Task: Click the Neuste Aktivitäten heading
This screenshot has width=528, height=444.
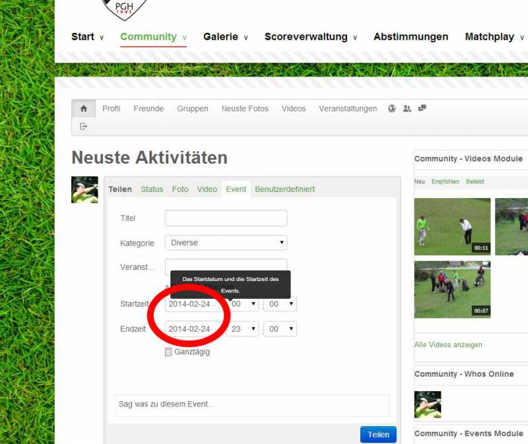Action: (150, 158)
